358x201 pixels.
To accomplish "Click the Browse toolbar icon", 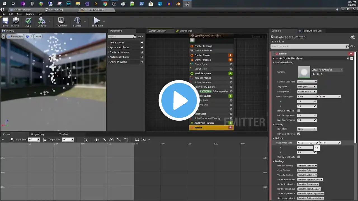I will click(15, 21).
